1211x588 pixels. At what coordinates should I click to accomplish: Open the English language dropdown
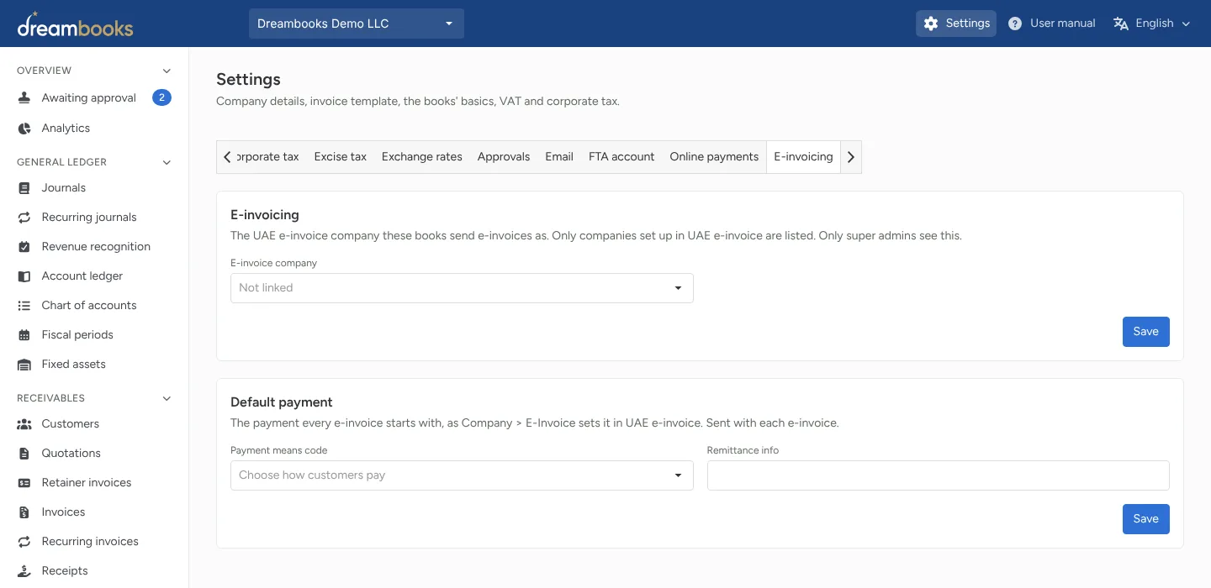pyautogui.click(x=1151, y=24)
